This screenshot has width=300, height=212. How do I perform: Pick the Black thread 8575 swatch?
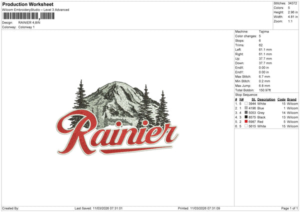click(246, 117)
